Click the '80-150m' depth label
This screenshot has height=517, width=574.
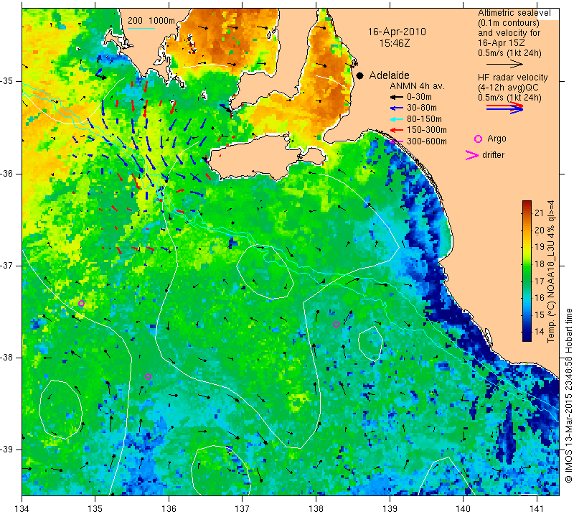(424, 119)
